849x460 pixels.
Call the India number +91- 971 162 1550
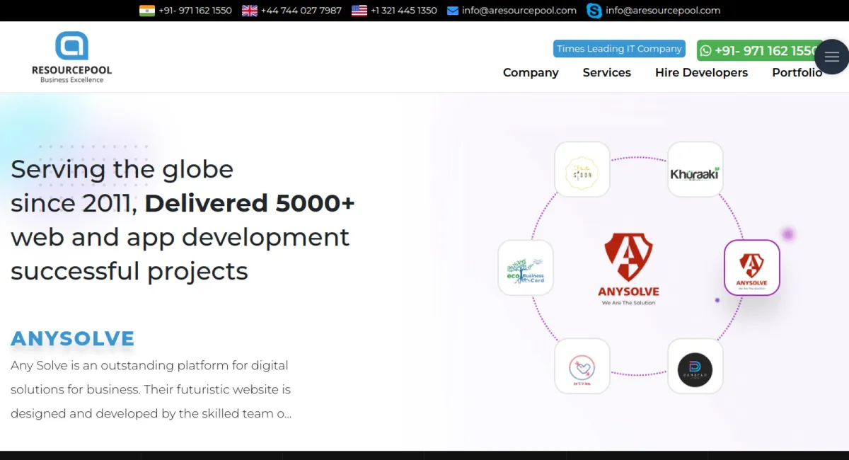[x=195, y=11]
